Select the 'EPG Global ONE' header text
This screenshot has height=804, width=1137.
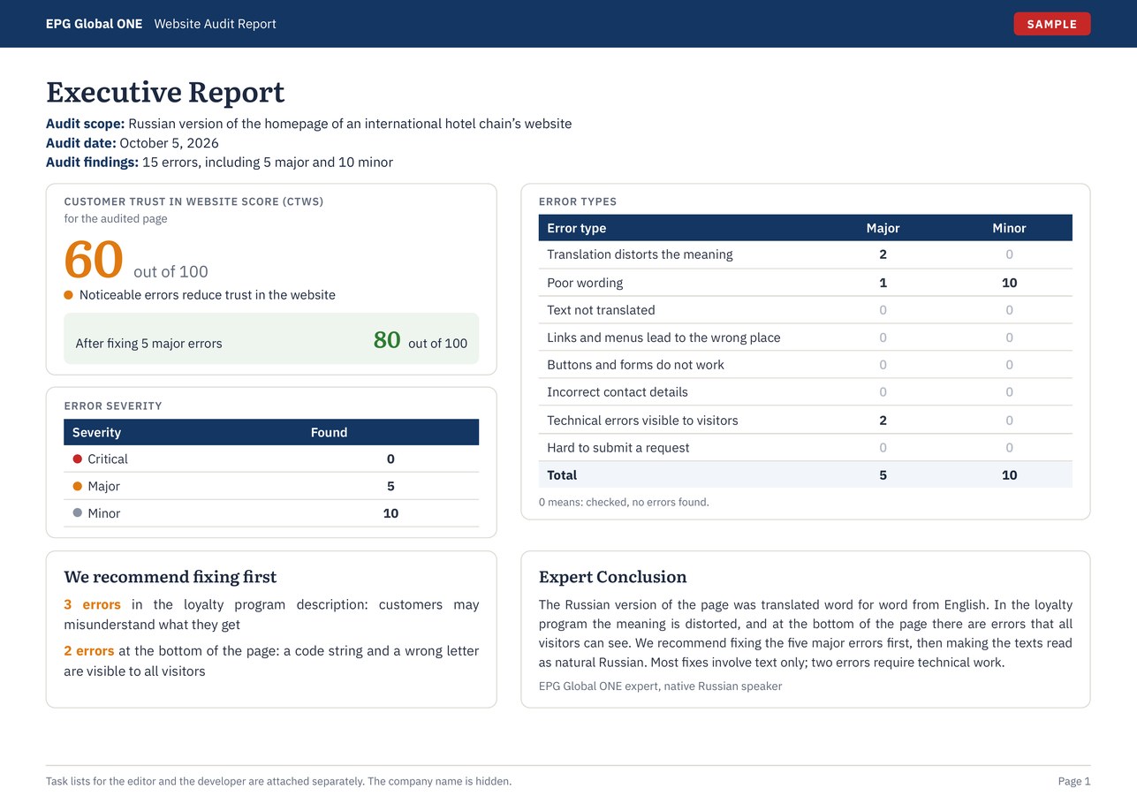pyautogui.click(x=94, y=24)
